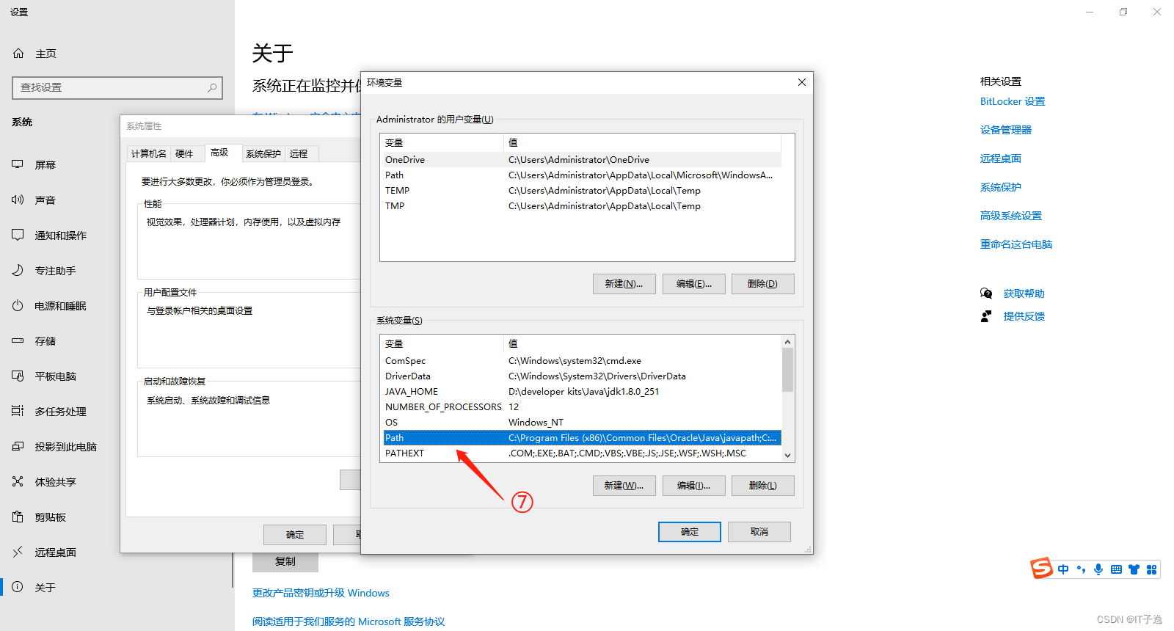The height and width of the screenshot is (631, 1174).
Task: Click 新建(W)... for system variables
Action: point(624,486)
